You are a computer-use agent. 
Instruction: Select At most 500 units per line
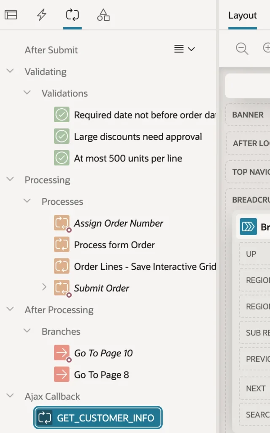[x=128, y=158]
